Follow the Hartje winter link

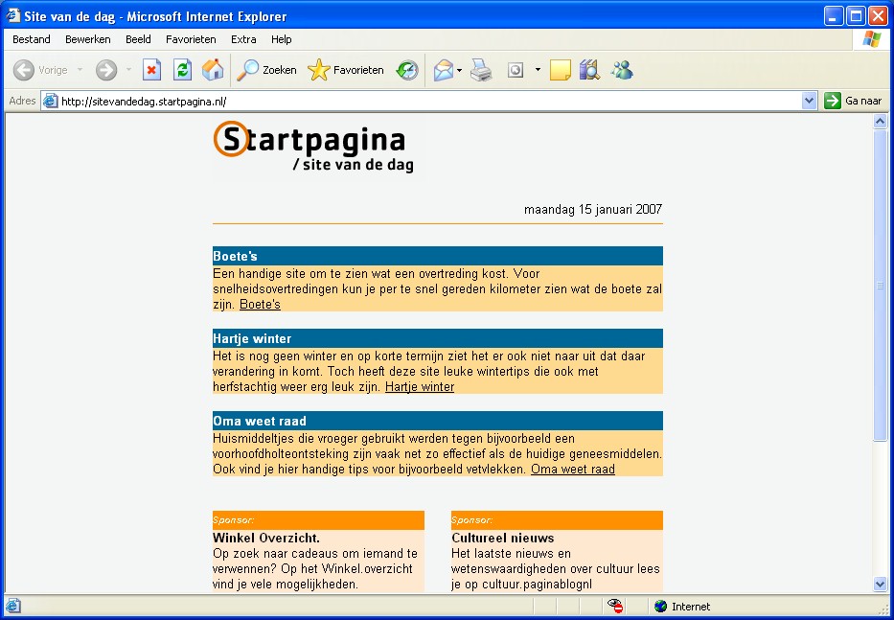[420, 387]
